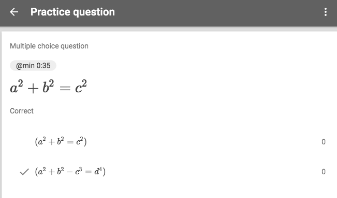The image size is (337, 198).
Task: Choose the answer option (a²+b²−c³=d⁴)
Action: coord(70,172)
